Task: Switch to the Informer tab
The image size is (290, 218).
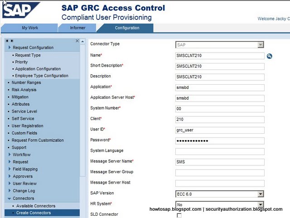Action: pyautogui.click(x=77, y=28)
